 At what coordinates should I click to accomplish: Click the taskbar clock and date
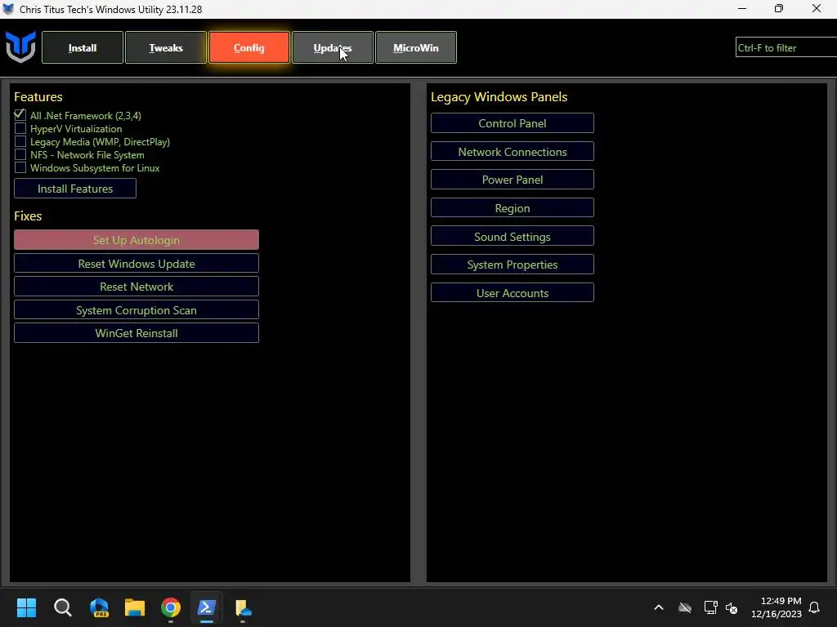tap(777, 607)
